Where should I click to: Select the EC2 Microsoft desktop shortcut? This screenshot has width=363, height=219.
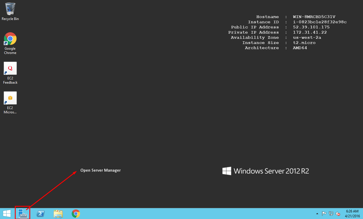10,103
